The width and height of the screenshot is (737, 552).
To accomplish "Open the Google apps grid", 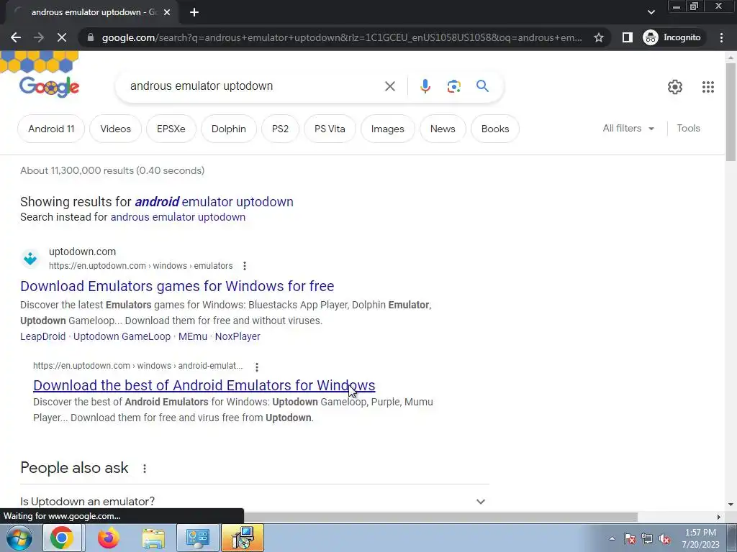I will 708,87.
